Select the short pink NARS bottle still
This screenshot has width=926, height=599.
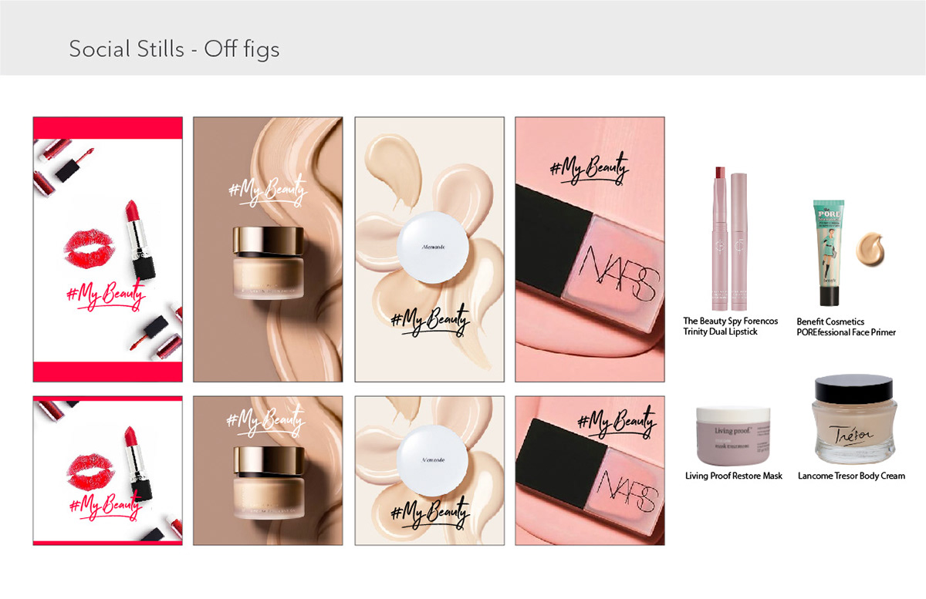[590, 471]
